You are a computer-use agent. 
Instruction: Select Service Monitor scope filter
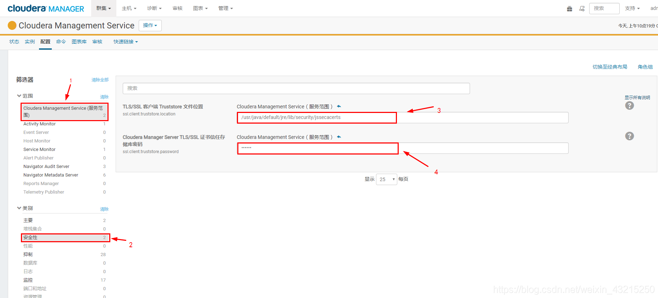coord(65,150)
